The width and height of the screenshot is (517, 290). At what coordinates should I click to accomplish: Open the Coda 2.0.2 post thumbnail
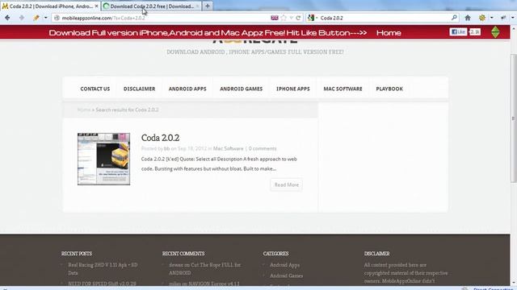[x=103, y=159]
